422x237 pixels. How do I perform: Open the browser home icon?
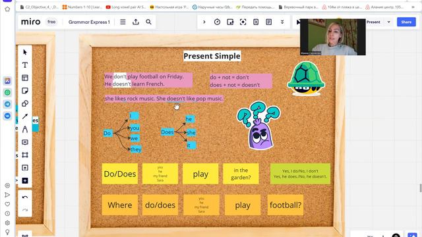click(x=7, y=9)
